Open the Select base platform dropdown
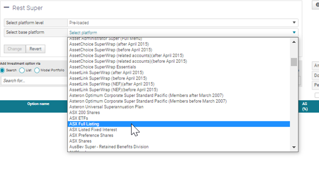 (x=183, y=32)
